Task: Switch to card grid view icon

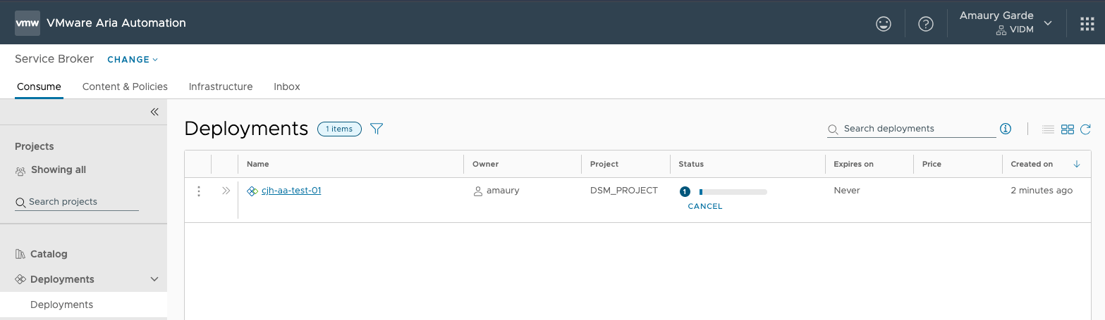Action: (1068, 129)
